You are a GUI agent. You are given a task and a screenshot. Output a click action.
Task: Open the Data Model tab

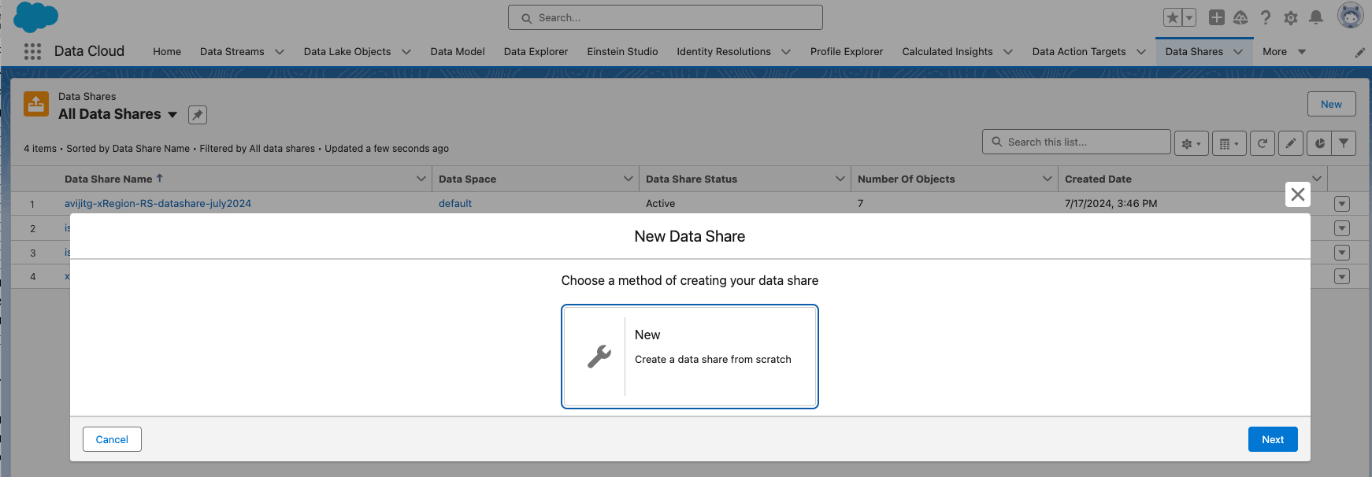pos(458,52)
